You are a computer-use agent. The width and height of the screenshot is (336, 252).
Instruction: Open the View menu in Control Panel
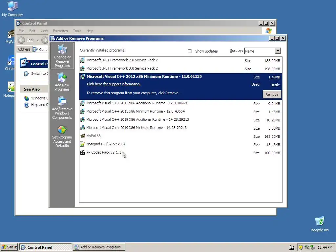click(x=44, y=31)
